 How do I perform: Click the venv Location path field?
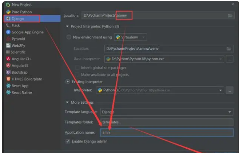pos(169,49)
